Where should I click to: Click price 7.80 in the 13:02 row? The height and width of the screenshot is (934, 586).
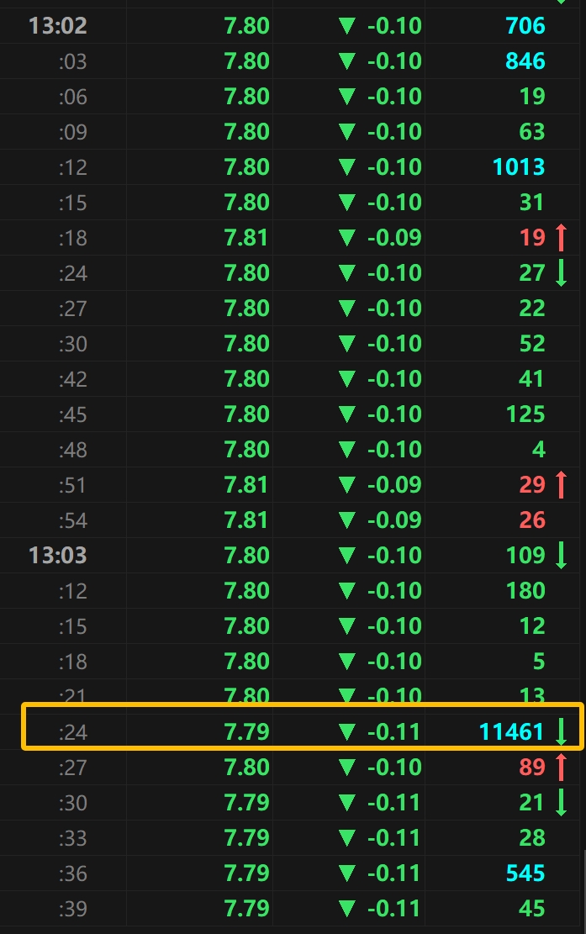(x=246, y=25)
